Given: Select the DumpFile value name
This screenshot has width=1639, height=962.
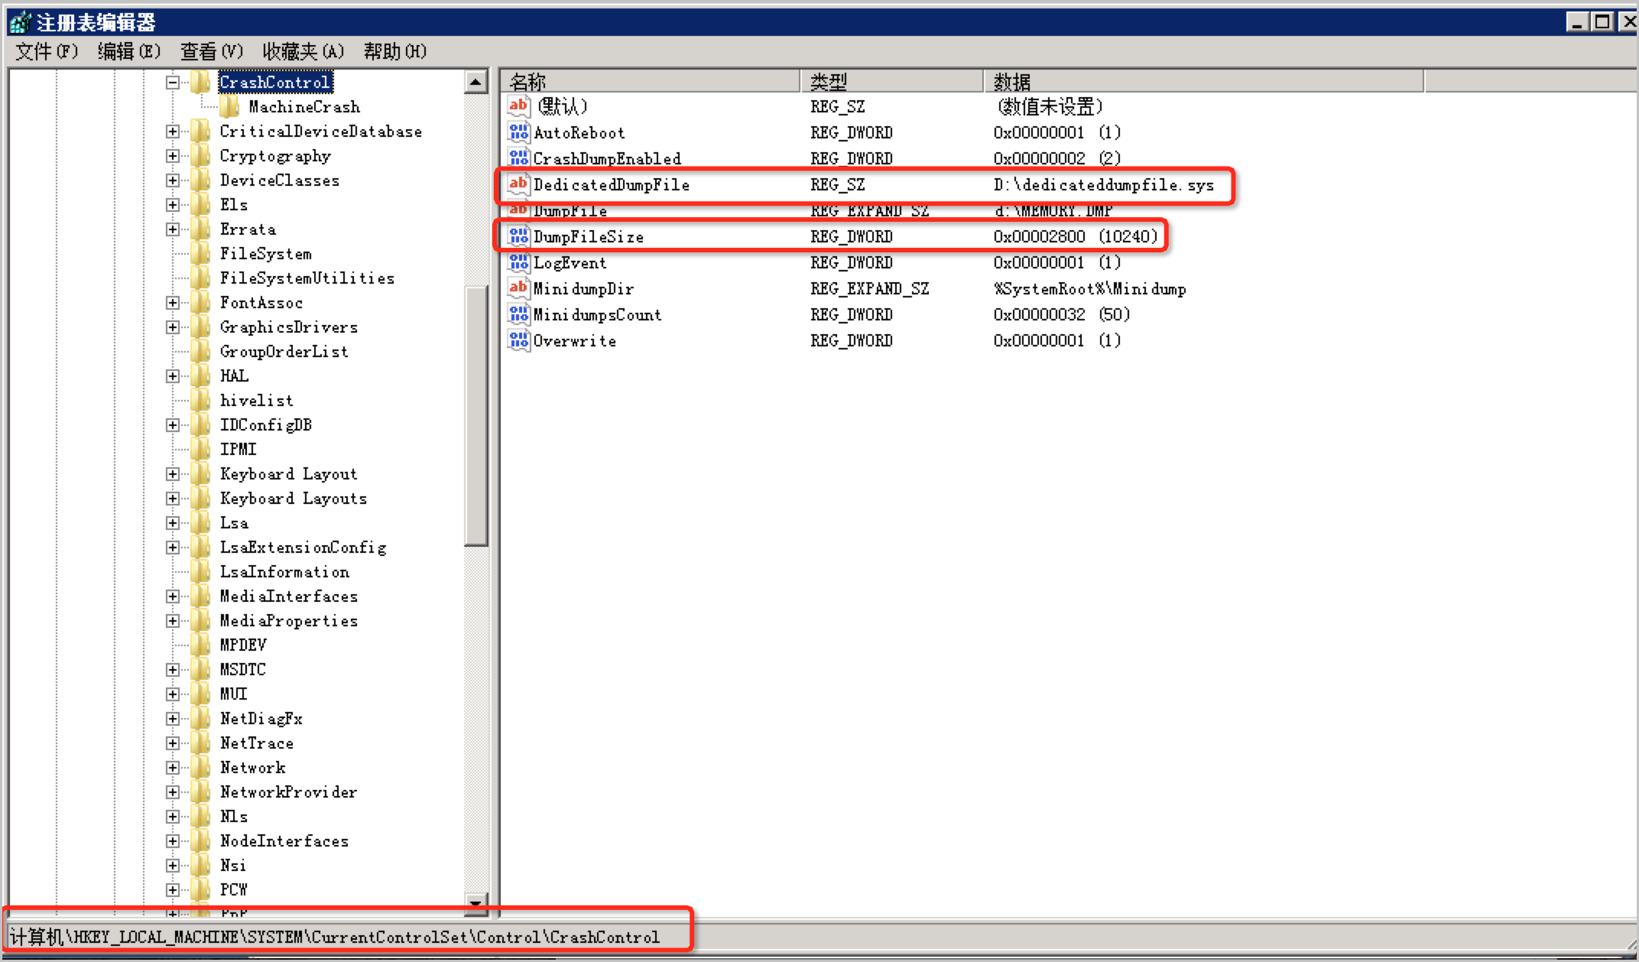Looking at the screenshot, I should 570,210.
